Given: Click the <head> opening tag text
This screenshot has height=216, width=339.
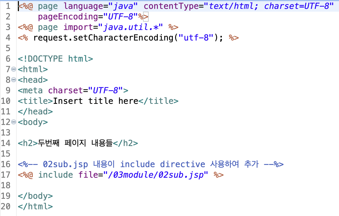Looking at the screenshot, I should point(33,80).
